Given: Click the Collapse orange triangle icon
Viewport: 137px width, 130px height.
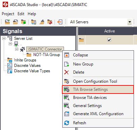Looking at the screenshot, I should pyautogui.click(x=67, y=55).
